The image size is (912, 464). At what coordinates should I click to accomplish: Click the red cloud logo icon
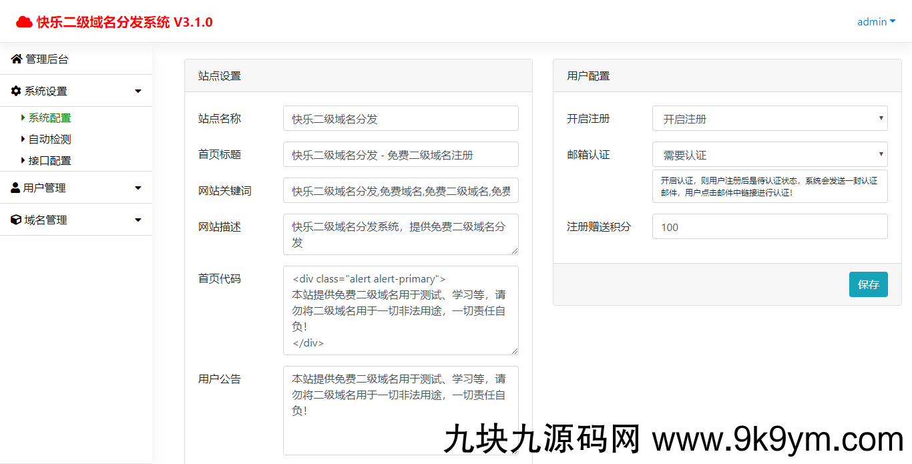(24, 22)
